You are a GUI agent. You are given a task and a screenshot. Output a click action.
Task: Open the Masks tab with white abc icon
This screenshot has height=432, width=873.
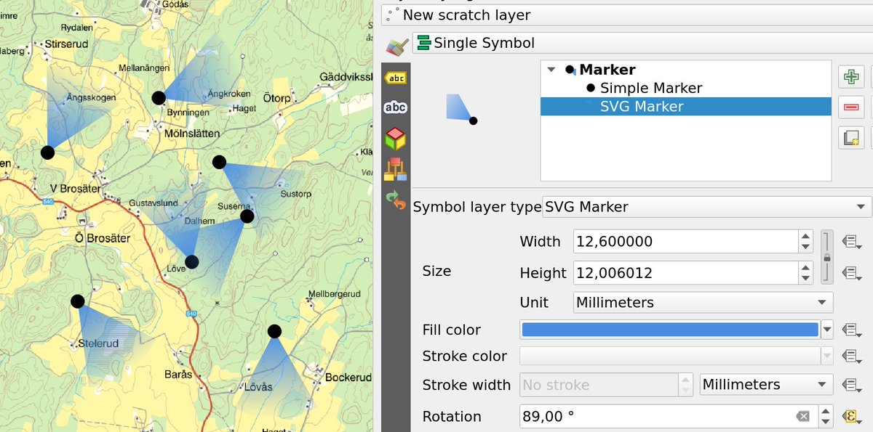coord(396,107)
